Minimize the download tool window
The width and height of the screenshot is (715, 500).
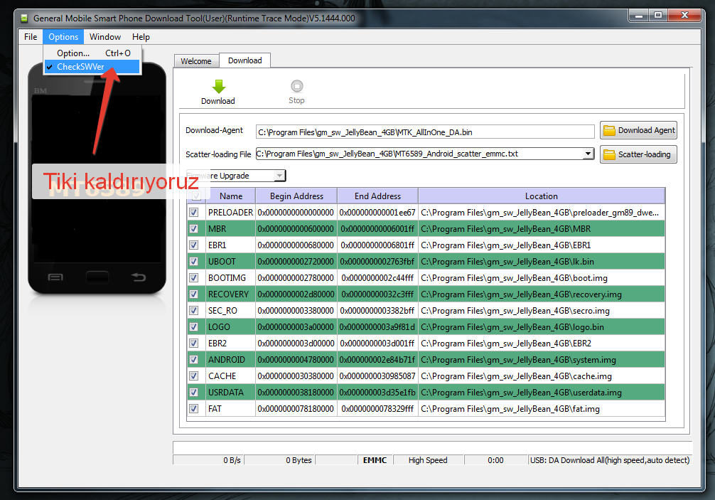click(639, 16)
